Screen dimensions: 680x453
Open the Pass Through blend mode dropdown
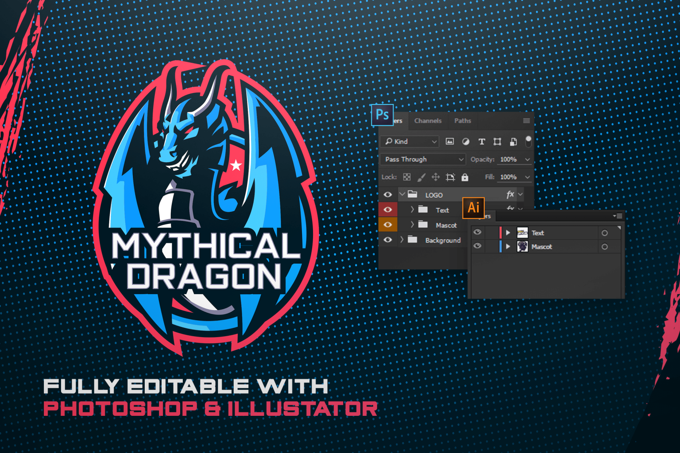tap(423, 159)
